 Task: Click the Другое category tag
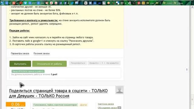[83, 105]
